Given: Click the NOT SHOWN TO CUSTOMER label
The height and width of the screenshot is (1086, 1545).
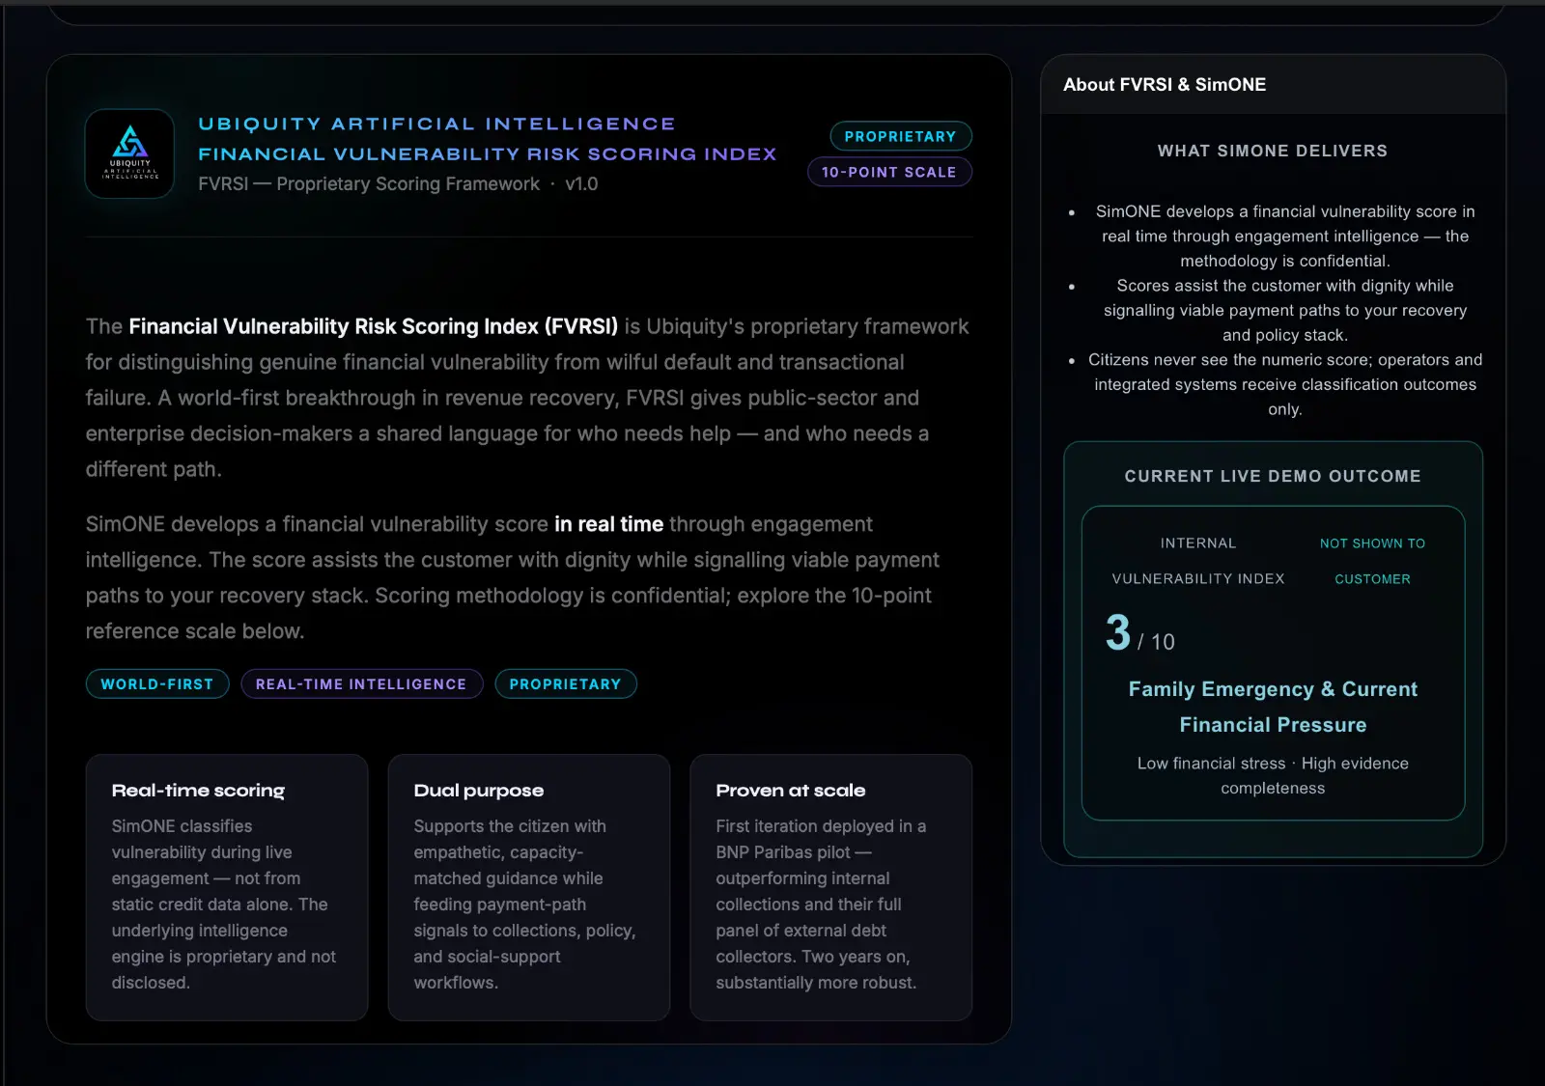Looking at the screenshot, I should pos(1372,561).
